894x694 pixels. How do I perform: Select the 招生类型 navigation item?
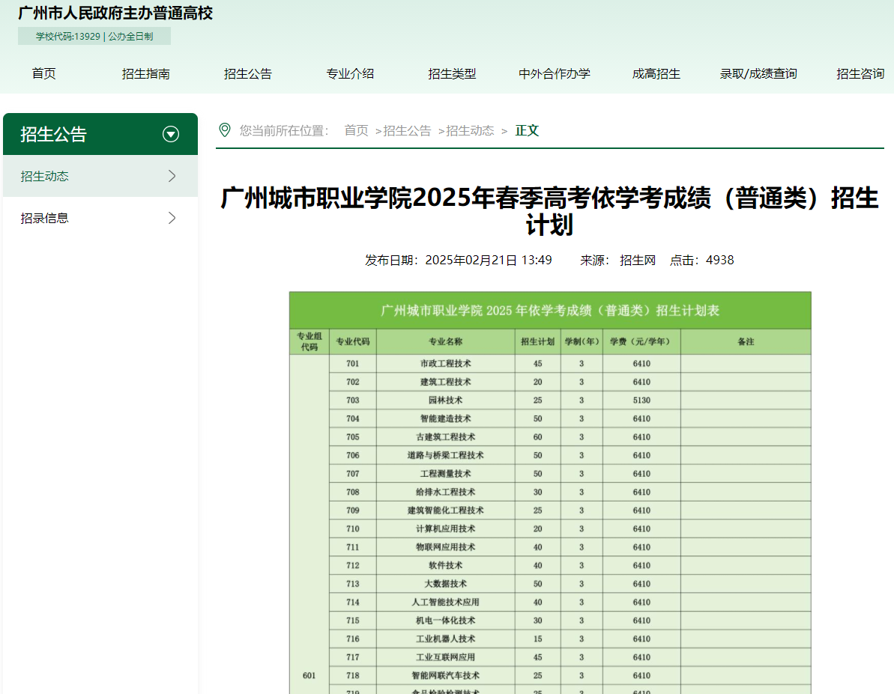tap(452, 73)
